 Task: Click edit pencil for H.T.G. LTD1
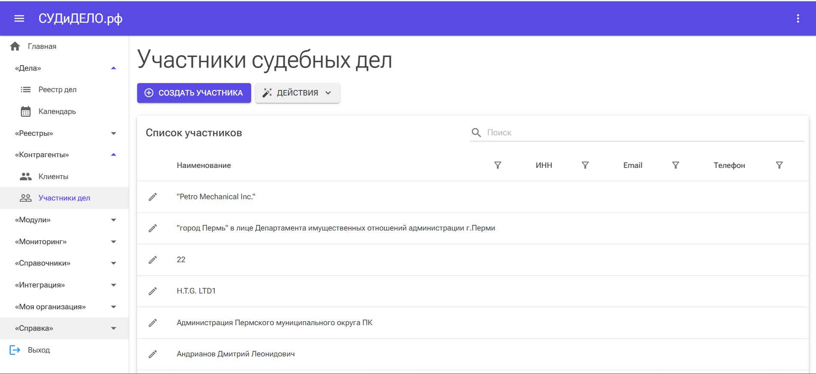[153, 291]
